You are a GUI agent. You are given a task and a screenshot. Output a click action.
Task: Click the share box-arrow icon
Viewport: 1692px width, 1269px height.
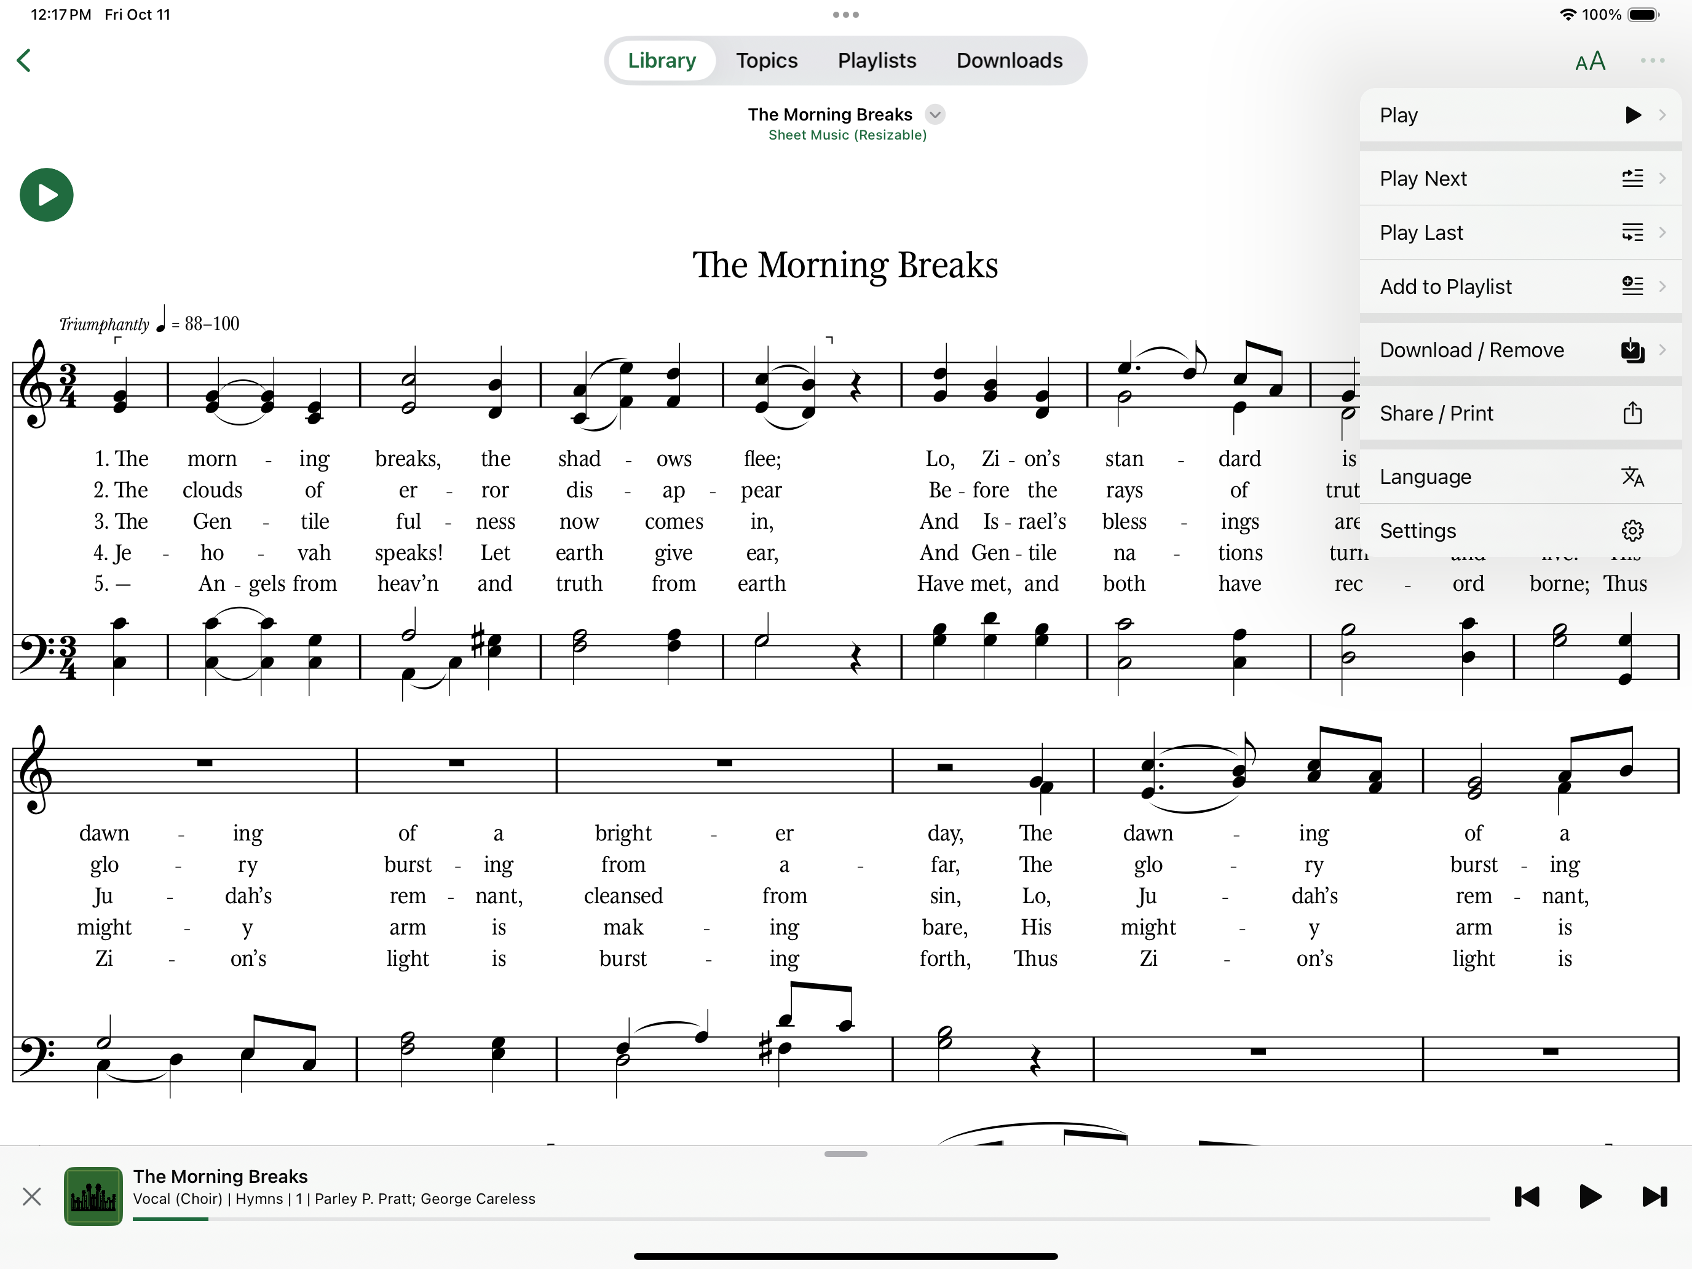[1632, 413]
